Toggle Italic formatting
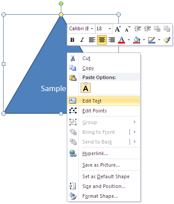This screenshot has width=174, height=204. coord(82,40)
